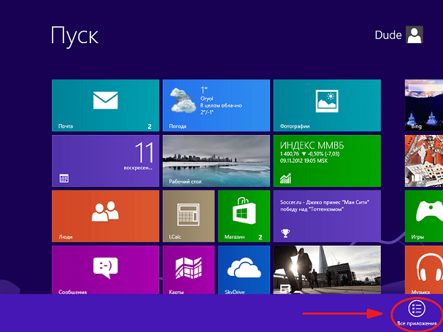Open the Музыка music tile
Image resolution: width=443 pixels, height=332 pixels.
point(423,270)
